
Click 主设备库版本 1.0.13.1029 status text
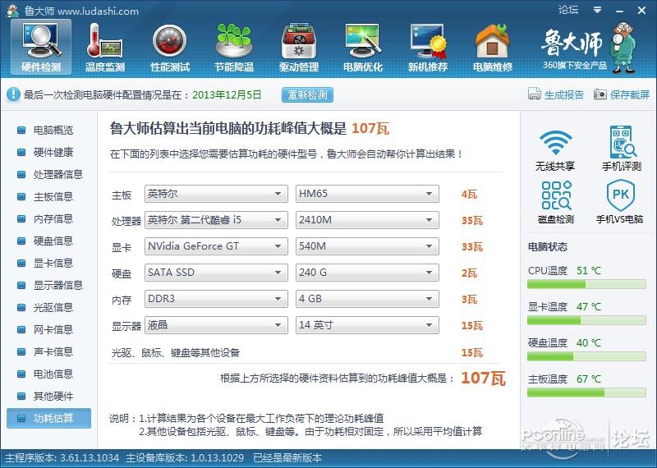click(x=185, y=458)
